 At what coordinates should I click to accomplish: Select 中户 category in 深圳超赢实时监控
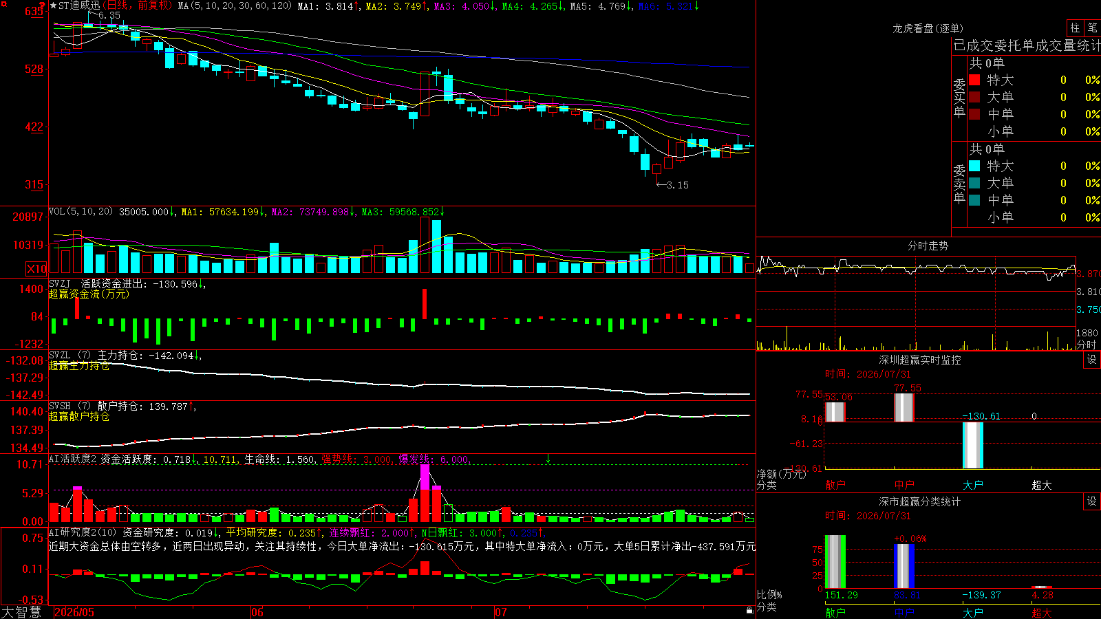pyautogui.click(x=904, y=485)
